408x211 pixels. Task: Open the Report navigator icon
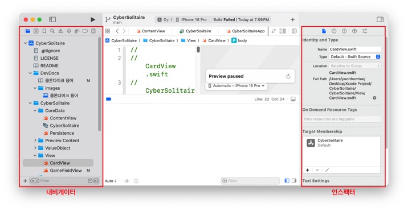(x=93, y=31)
